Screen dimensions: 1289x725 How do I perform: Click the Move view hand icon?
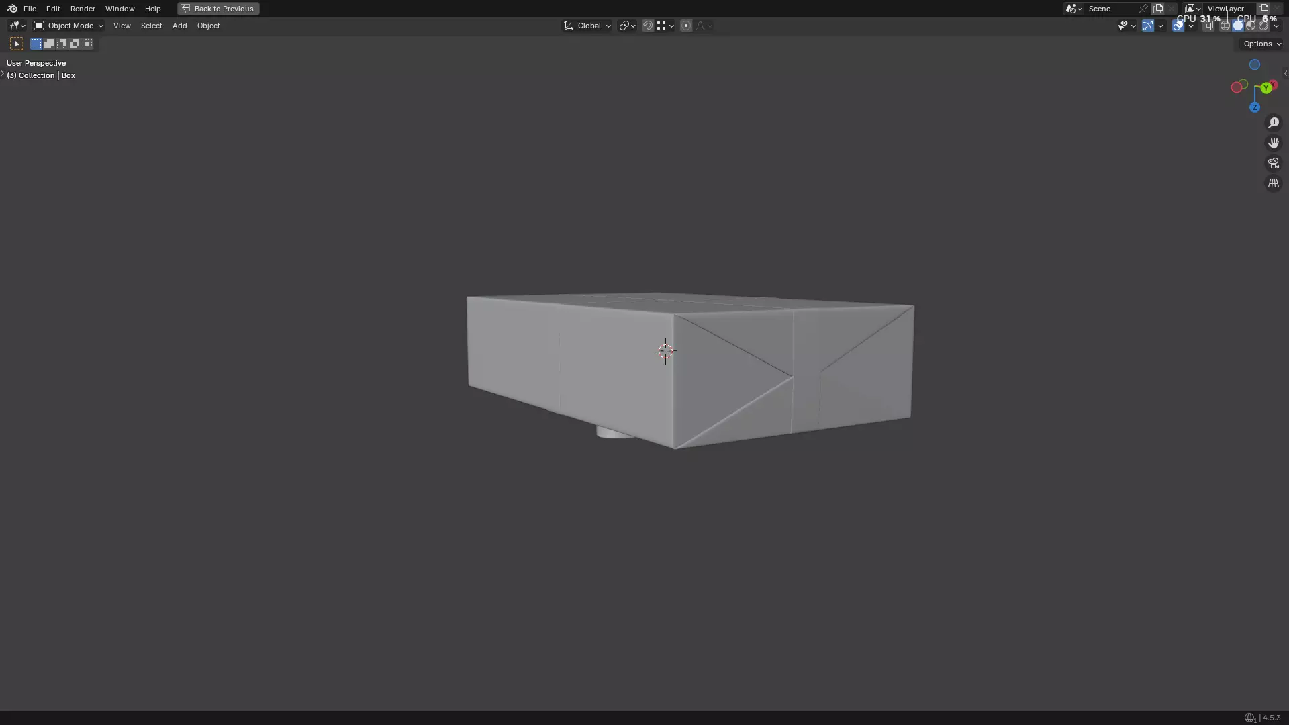click(1274, 143)
